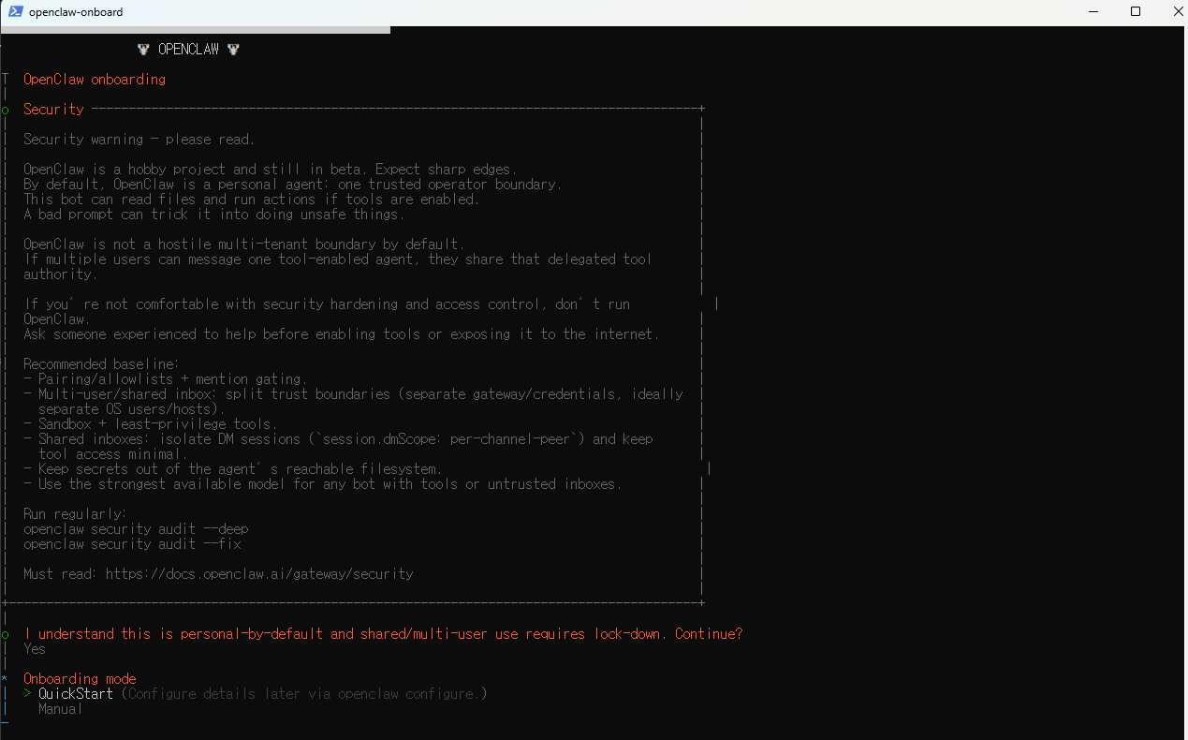
Task: Click the lobster emoji left of OPENCLAW
Action: (143, 50)
